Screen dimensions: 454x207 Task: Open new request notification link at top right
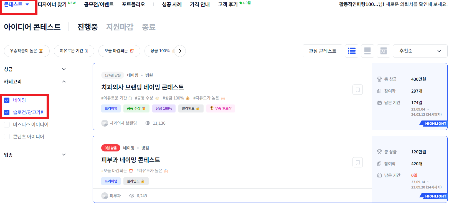(393, 4)
